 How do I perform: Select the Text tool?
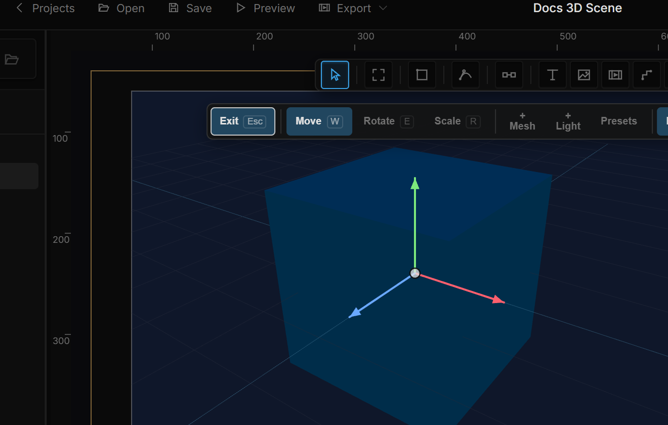pyautogui.click(x=553, y=75)
